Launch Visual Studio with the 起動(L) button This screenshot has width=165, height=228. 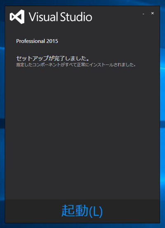82,211
